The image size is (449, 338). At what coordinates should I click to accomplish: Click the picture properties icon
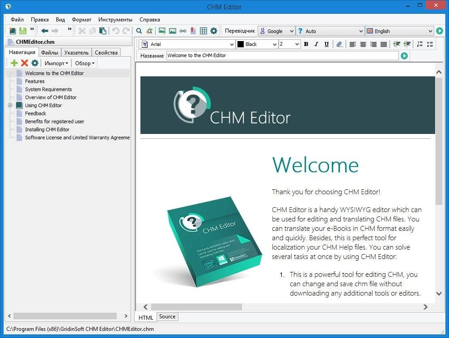click(172, 31)
